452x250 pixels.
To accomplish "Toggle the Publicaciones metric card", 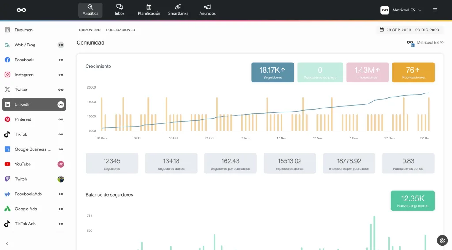I will pos(413,72).
